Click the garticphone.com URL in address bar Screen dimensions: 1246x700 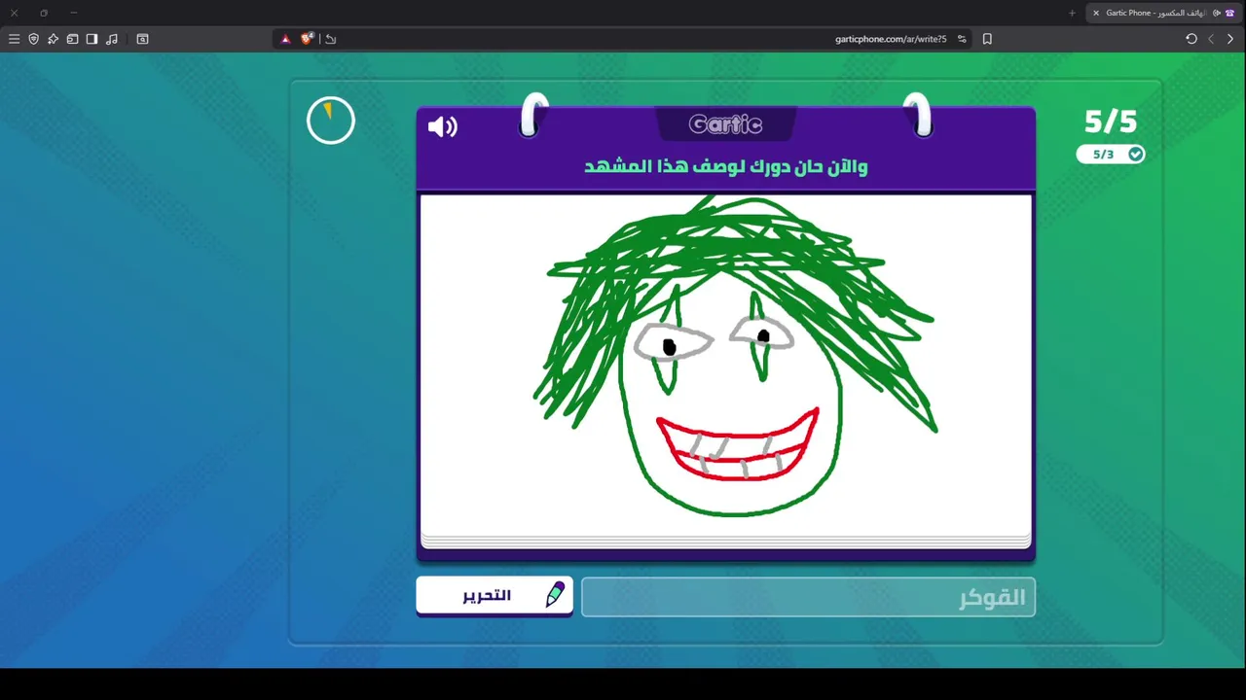pyautogui.click(x=891, y=39)
